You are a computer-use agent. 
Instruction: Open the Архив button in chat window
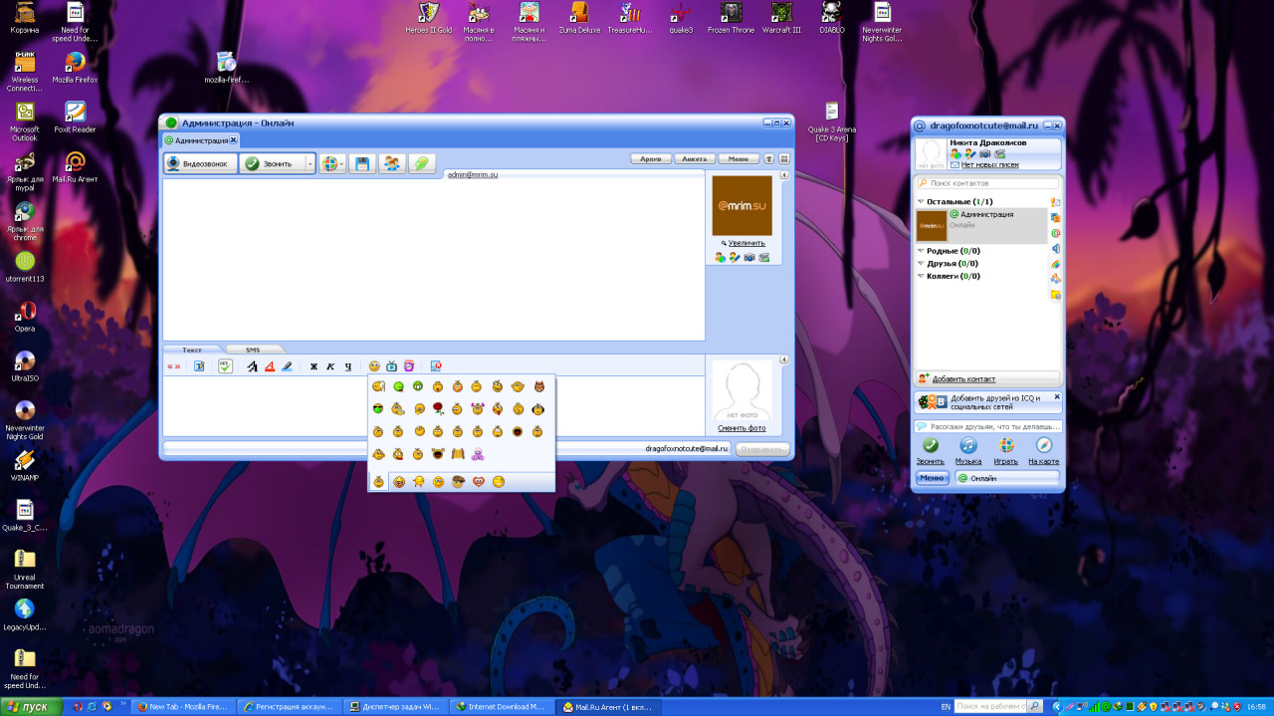tap(650, 158)
